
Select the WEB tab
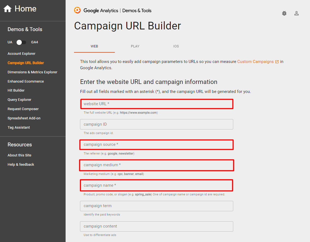click(94, 46)
